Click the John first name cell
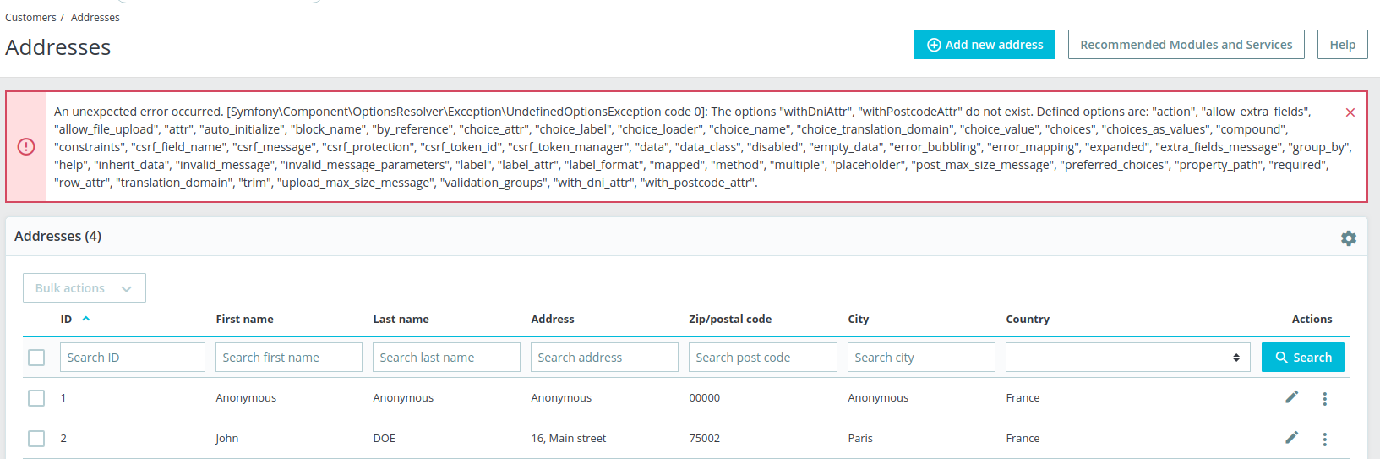 [x=227, y=439]
